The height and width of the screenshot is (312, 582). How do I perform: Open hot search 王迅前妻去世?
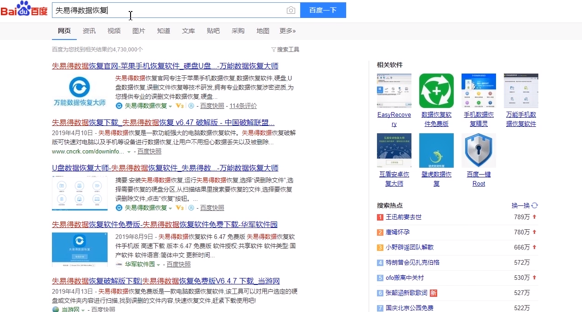tap(403, 217)
